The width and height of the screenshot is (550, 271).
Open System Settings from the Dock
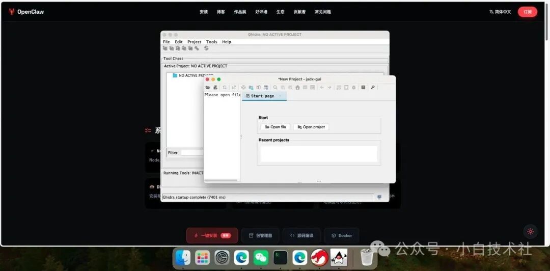pos(222,258)
